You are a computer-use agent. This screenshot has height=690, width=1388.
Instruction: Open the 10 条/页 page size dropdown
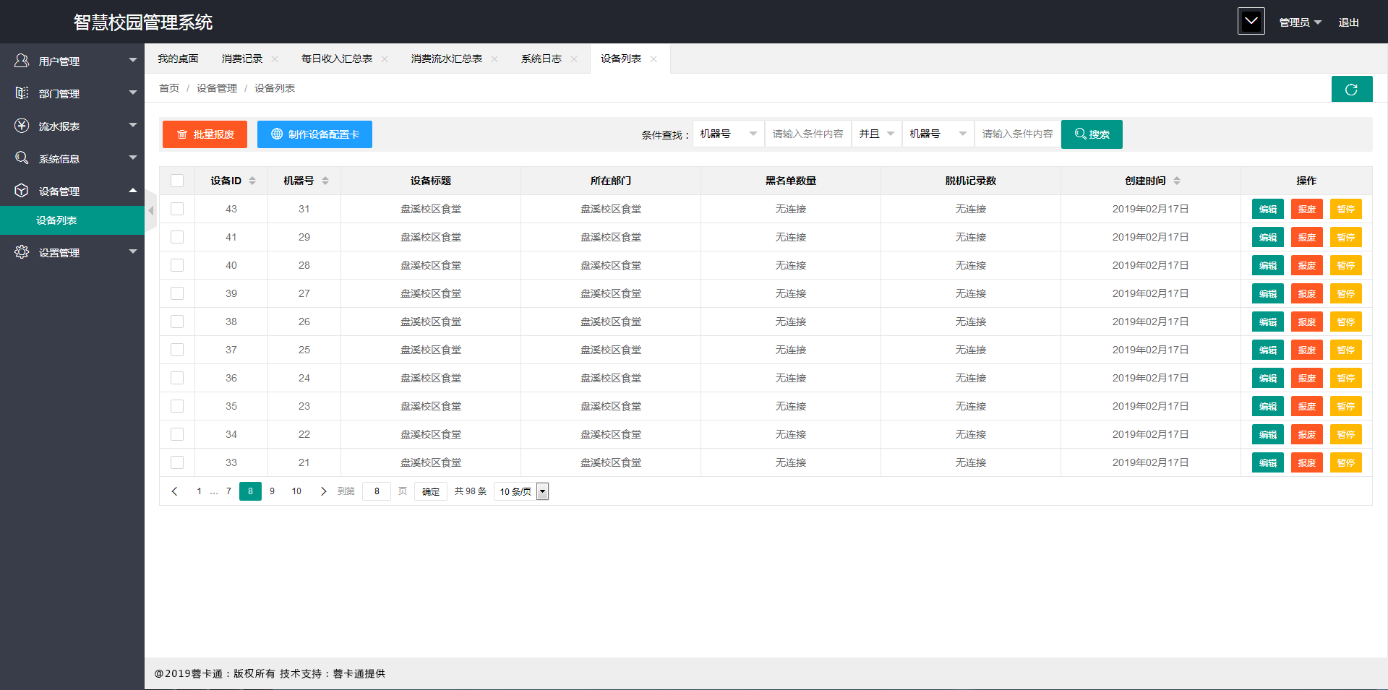click(x=522, y=491)
